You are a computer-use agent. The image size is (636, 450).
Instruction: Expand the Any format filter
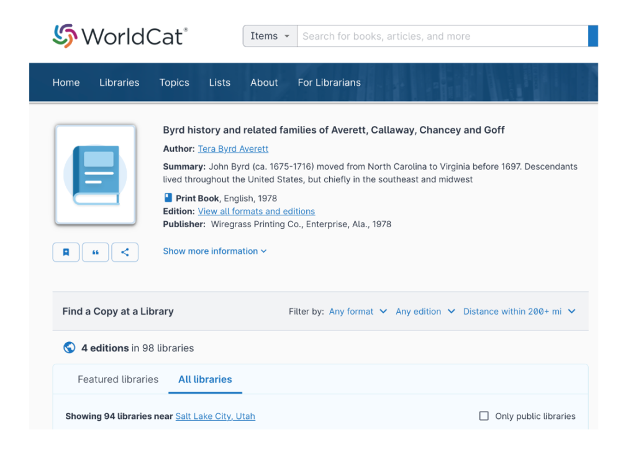[358, 312]
